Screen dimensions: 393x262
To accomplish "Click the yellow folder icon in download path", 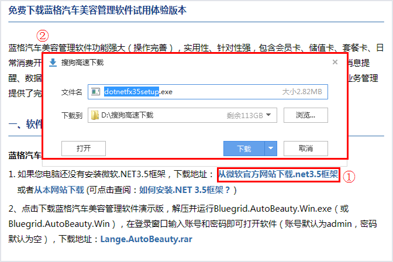I will pyautogui.click(x=95, y=115).
